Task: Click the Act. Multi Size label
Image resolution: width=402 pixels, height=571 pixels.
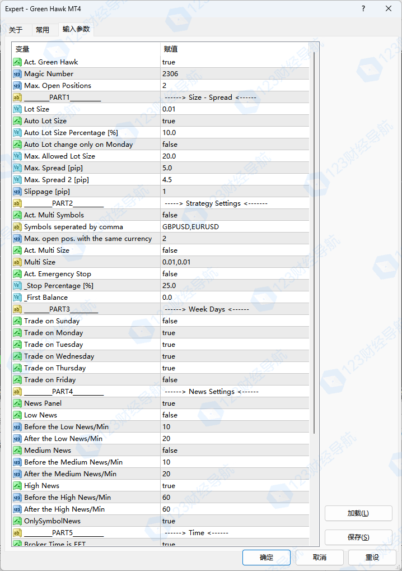Action: pos(46,250)
